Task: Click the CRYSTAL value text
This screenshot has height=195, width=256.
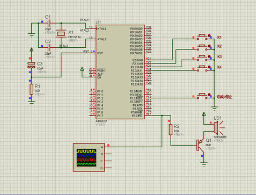Action: [x=75, y=37]
